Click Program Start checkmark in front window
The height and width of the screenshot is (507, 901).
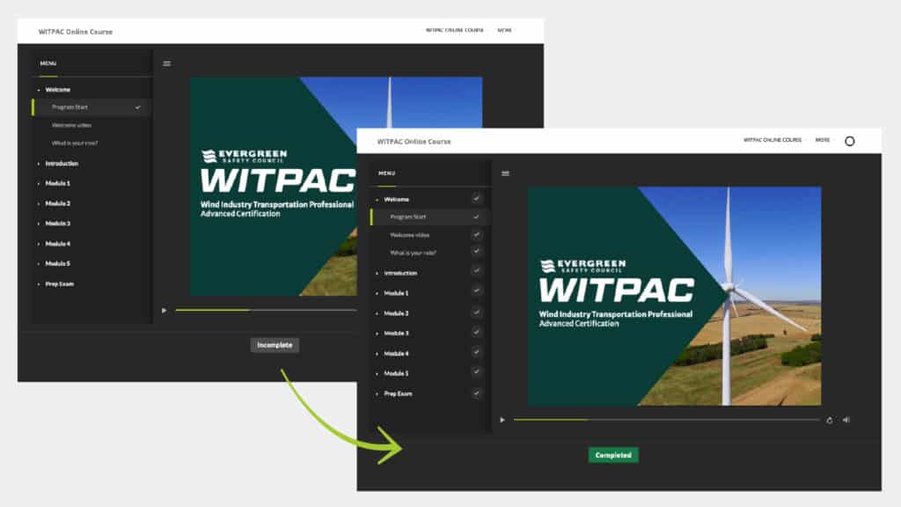pyautogui.click(x=476, y=217)
